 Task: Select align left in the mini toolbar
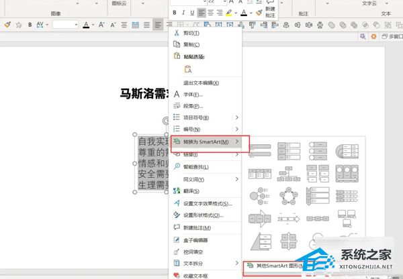pyautogui.click(x=201, y=12)
